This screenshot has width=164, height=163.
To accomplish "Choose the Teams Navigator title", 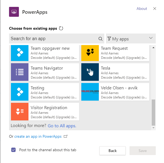I will coord(47,68).
